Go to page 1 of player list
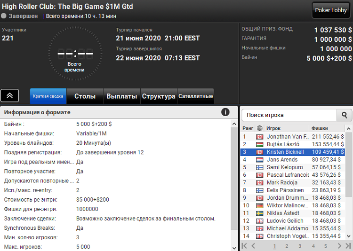353x251 pixels. (274, 246)
